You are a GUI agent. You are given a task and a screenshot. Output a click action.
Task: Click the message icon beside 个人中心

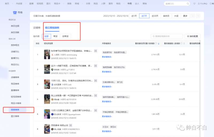click(x=194, y=3)
